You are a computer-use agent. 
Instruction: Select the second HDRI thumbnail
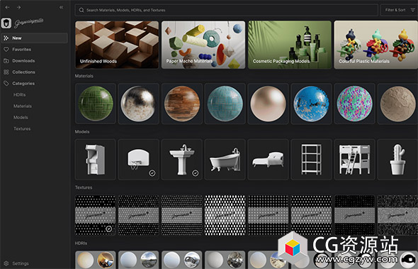[x=139, y=260]
